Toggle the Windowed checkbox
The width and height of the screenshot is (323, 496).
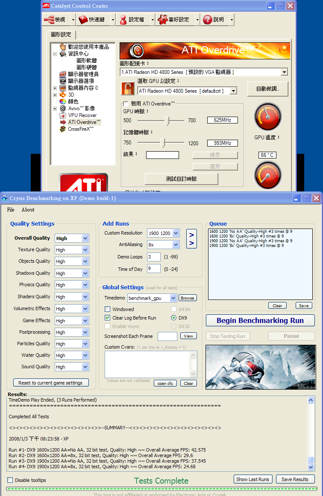click(x=108, y=309)
